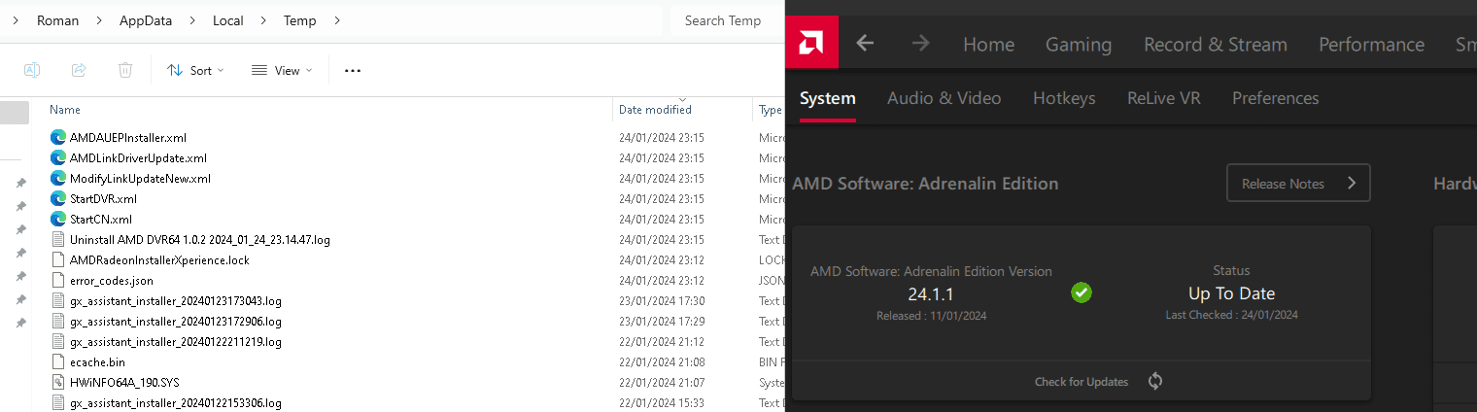Click the Last Checked : 24/01/2024 text

point(1231,315)
